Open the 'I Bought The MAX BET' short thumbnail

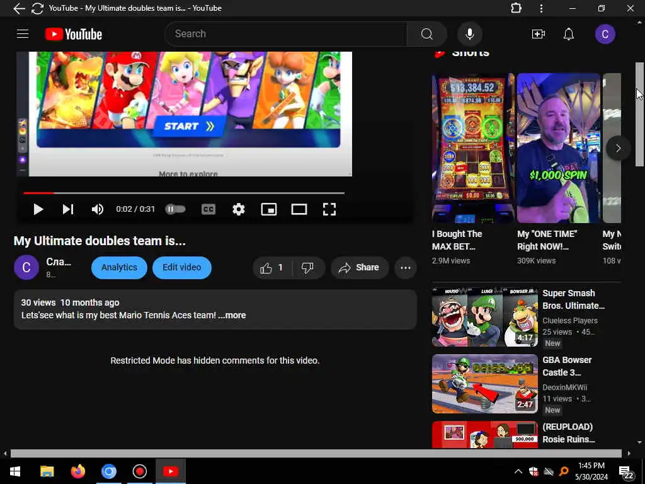click(x=473, y=148)
